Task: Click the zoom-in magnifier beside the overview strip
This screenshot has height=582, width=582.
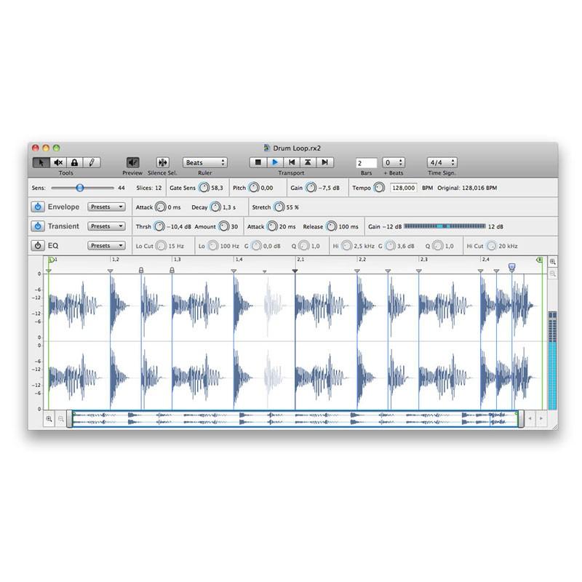Action: pyautogui.click(x=49, y=419)
